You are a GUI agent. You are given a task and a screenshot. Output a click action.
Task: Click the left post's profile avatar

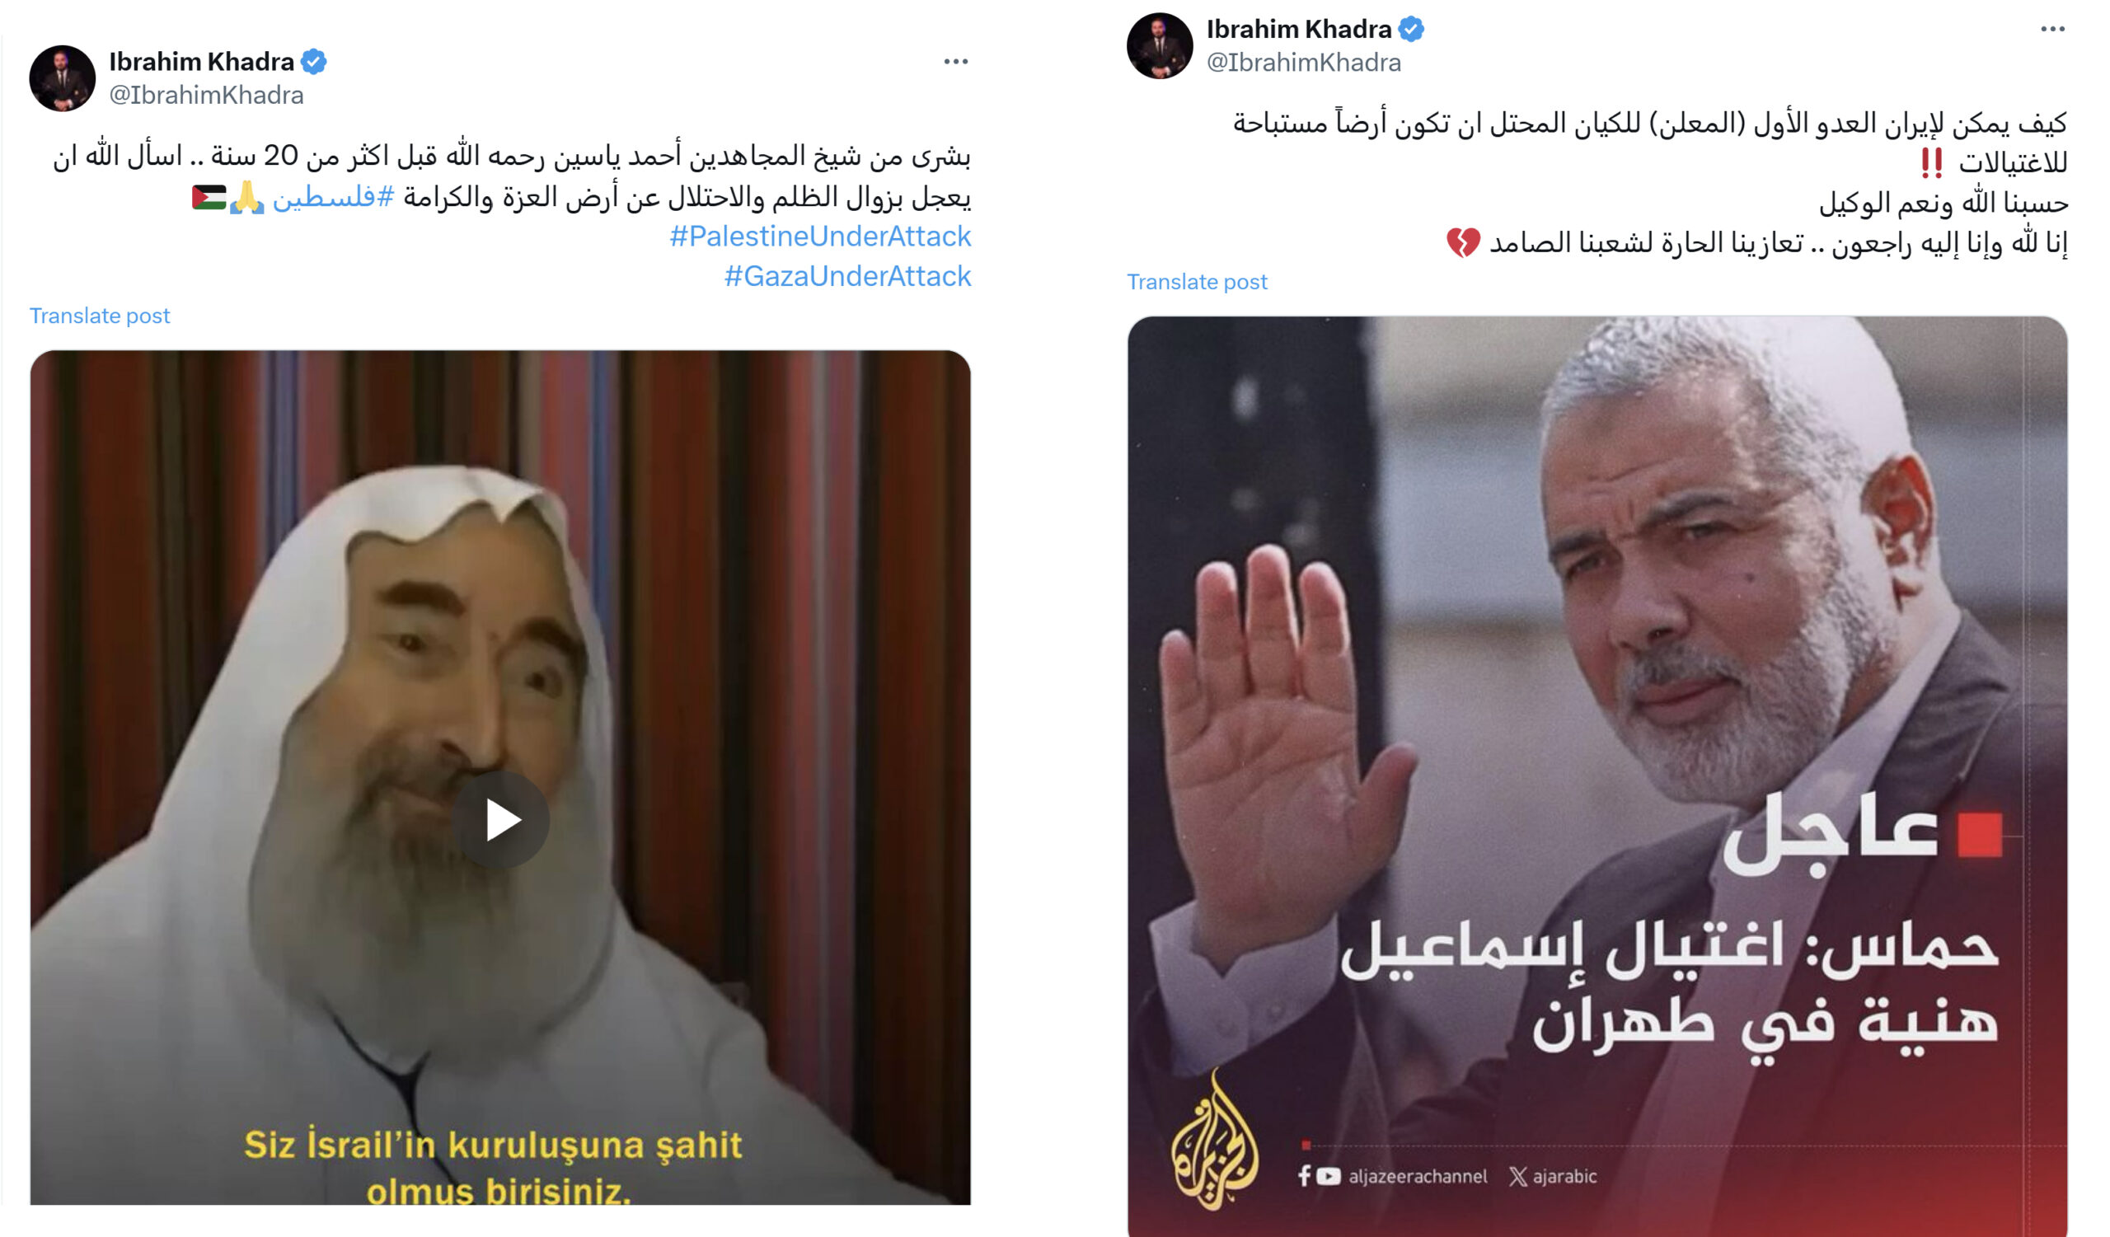[62, 78]
